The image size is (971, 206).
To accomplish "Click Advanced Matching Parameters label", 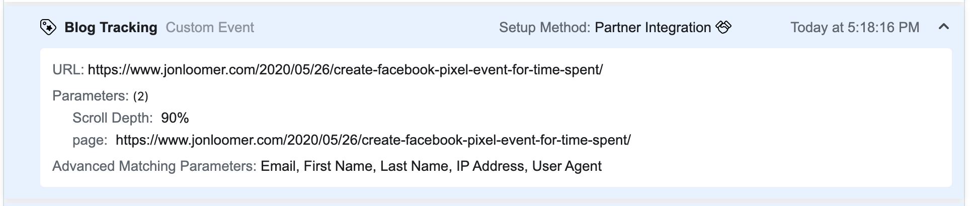I will (x=154, y=166).
